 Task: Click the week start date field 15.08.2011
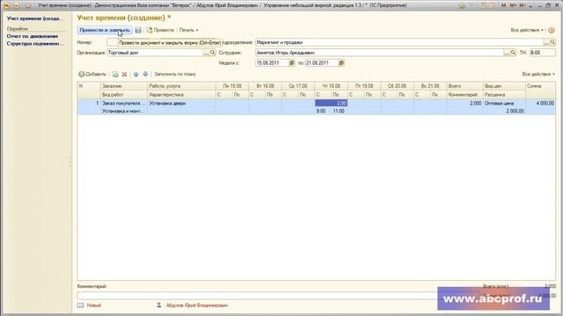[272, 63]
